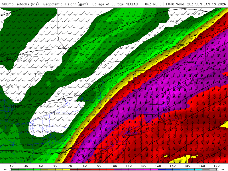Click the '50' value on the color bar scale
Screen dimensions: 228x171
(x=41, y=166)
